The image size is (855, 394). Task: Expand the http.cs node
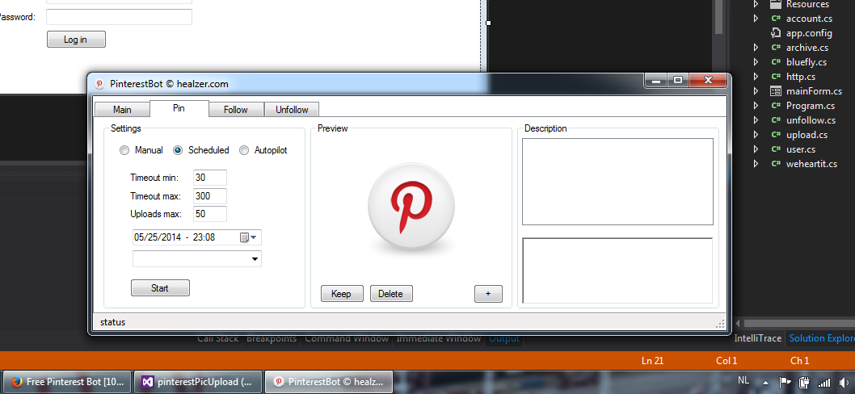tap(756, 77)
